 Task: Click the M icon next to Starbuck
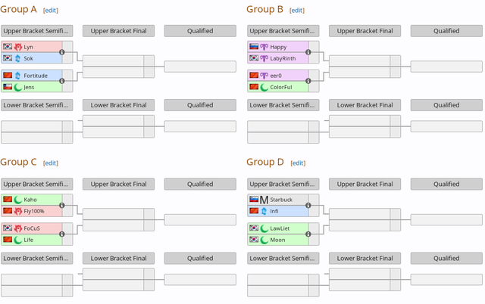(264, 200)
